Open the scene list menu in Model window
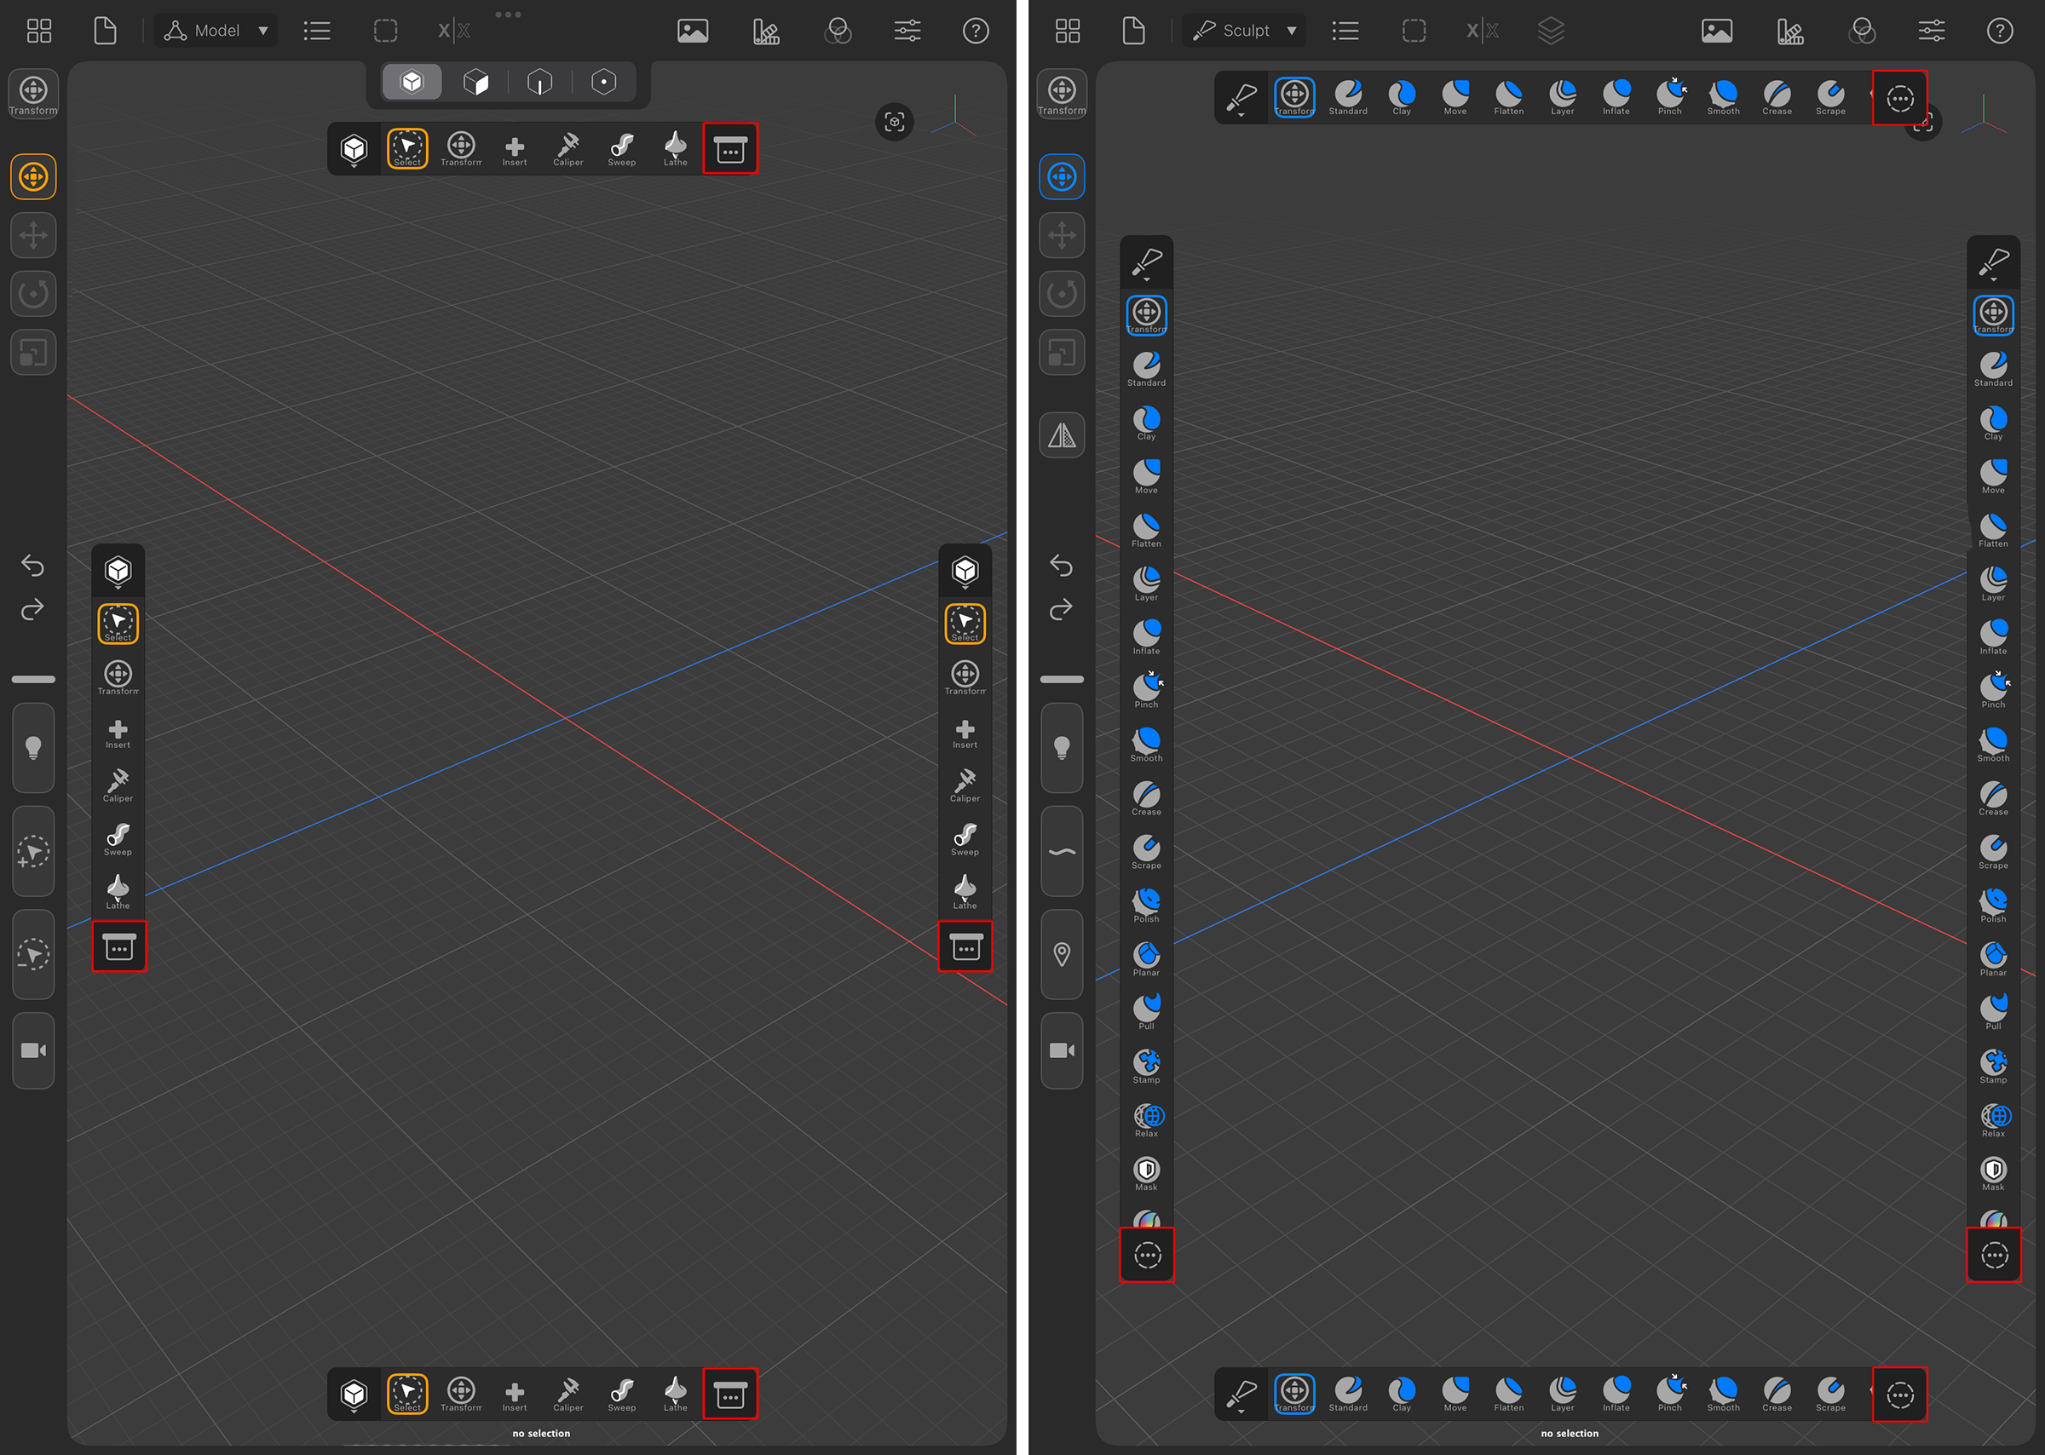The height and width of the screenshot is (1455, 2045). 316,32
